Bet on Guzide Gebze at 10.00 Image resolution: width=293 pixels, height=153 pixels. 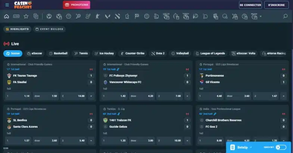(x=169, y=141)
